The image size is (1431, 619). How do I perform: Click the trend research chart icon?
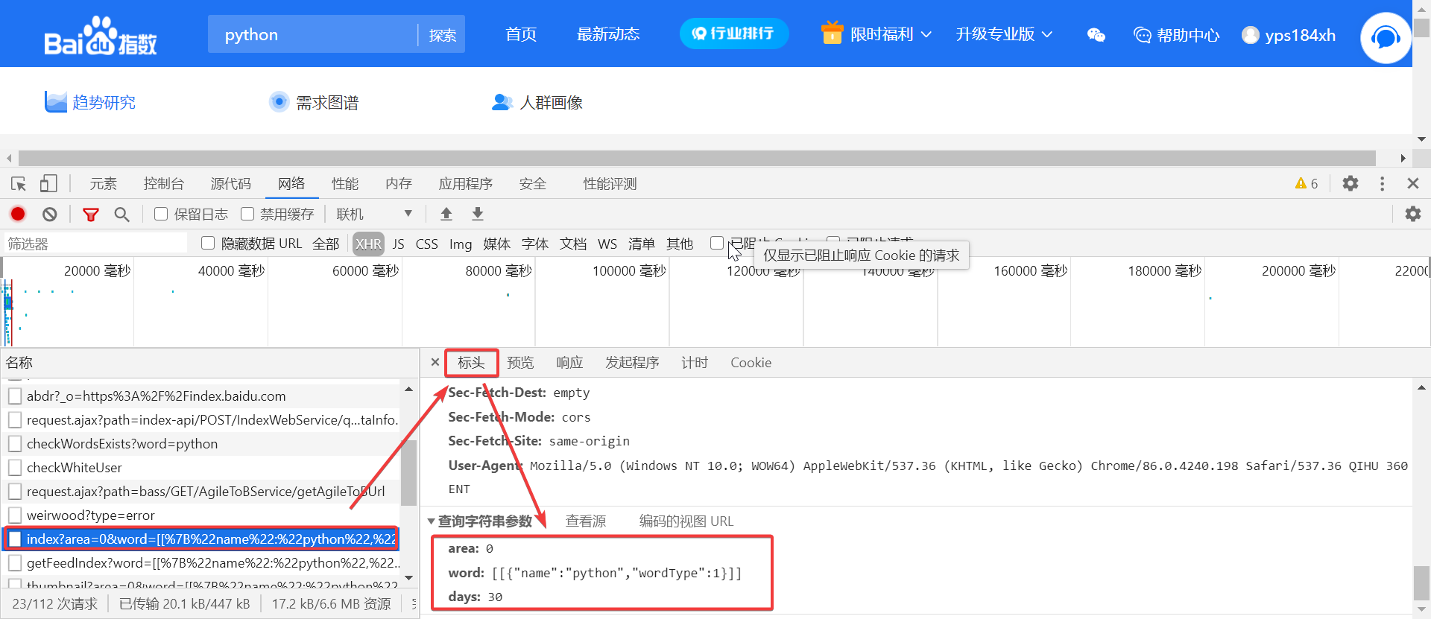tap(55, 101)
